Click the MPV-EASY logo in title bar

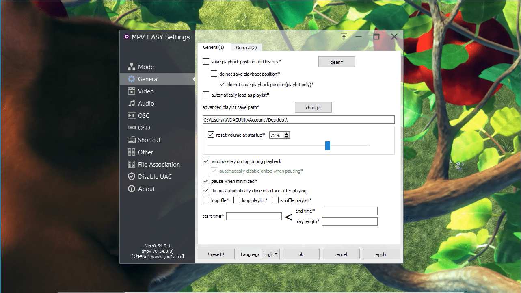pos(126,37)
